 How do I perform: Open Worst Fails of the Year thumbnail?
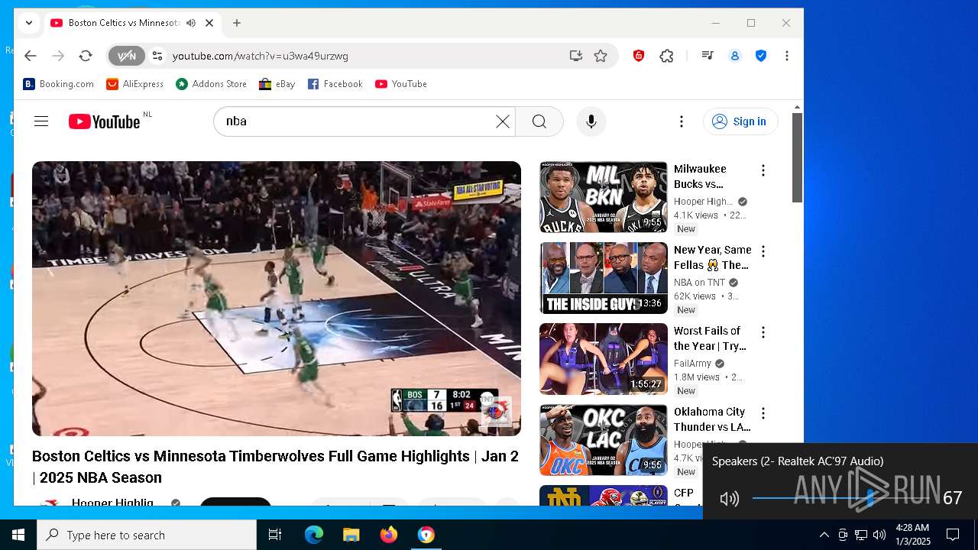604,359
